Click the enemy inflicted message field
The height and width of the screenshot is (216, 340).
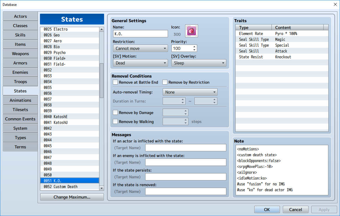point(186,162)
